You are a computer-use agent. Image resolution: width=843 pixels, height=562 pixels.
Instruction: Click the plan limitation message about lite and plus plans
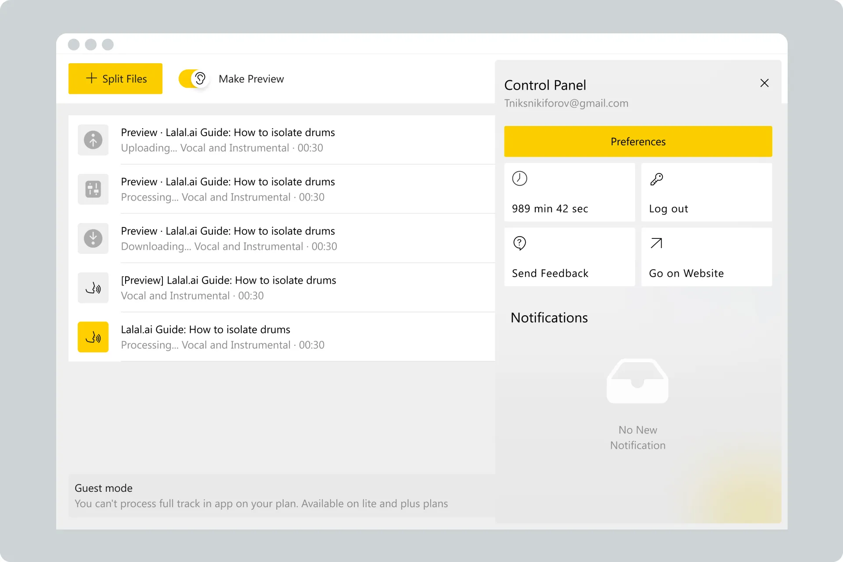[x=261, y=504]
